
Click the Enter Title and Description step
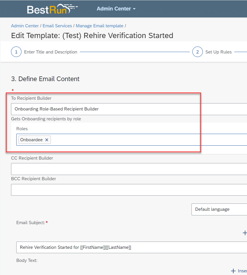point(51,52)
